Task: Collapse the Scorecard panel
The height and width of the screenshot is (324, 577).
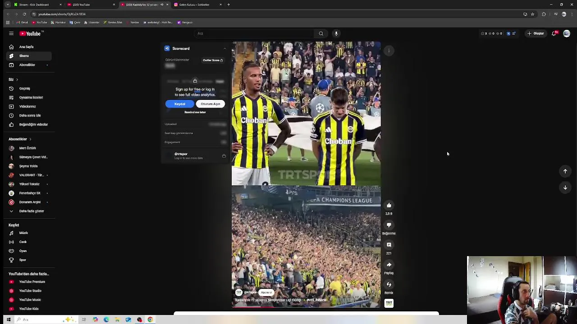Action: [224, 49]
